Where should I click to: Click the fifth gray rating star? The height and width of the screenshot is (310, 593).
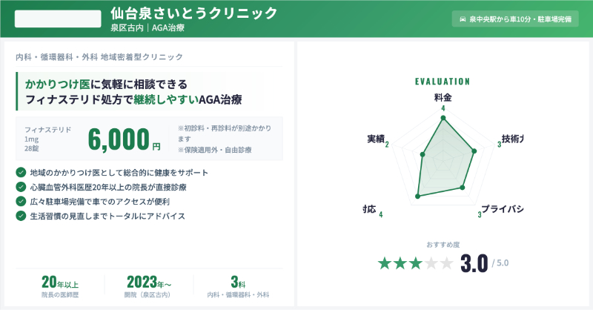[447, 263]
